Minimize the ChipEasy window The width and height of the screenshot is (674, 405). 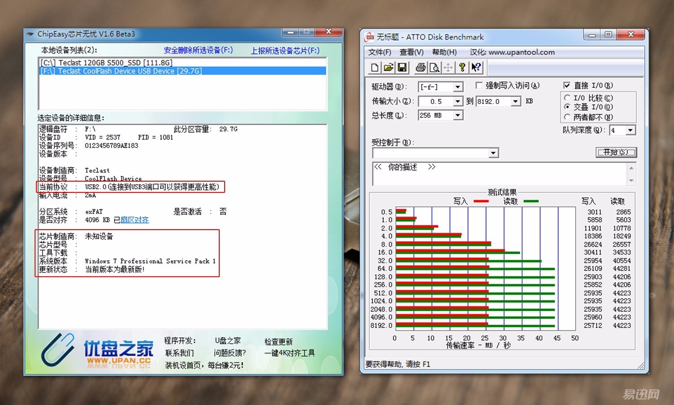coord(290,32)
